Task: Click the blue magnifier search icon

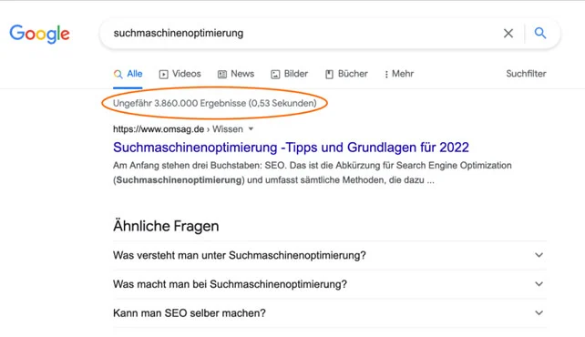Action: (540, 33)
